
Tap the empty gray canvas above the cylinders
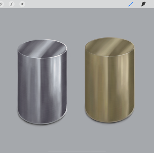[x=77, y=23]
